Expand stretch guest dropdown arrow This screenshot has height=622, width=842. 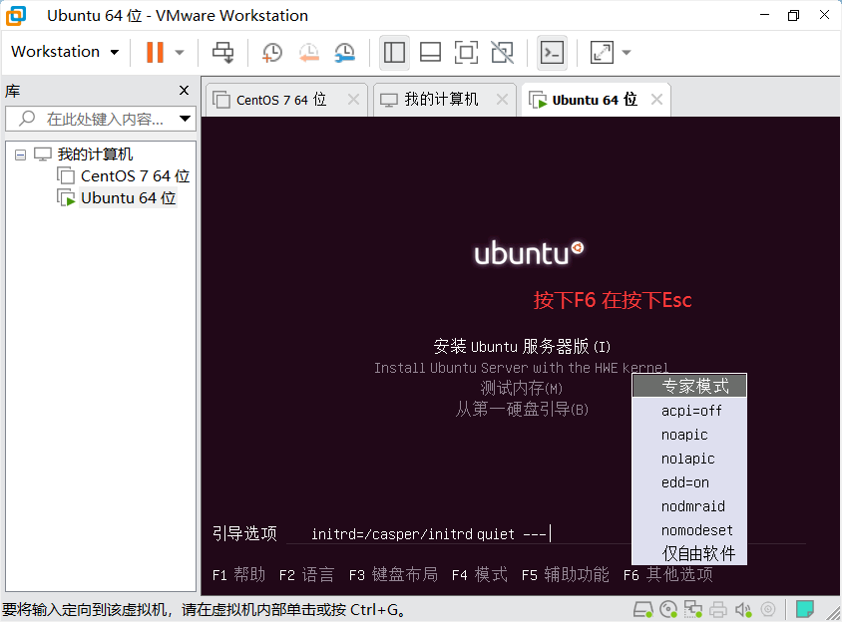(627, 53)
